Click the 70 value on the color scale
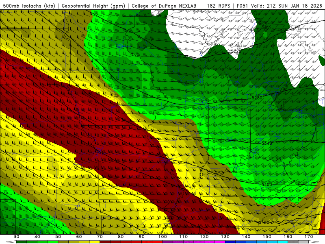The height and width of the screenshot is (244, 325). click(100, 237)
